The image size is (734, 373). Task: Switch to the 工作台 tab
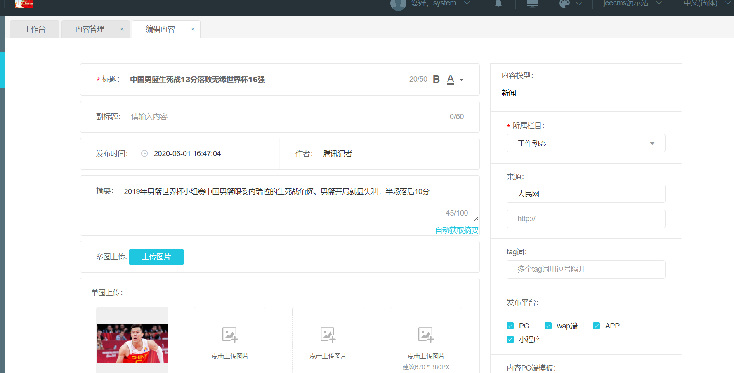pyautogui.click(x=35, y=29)
